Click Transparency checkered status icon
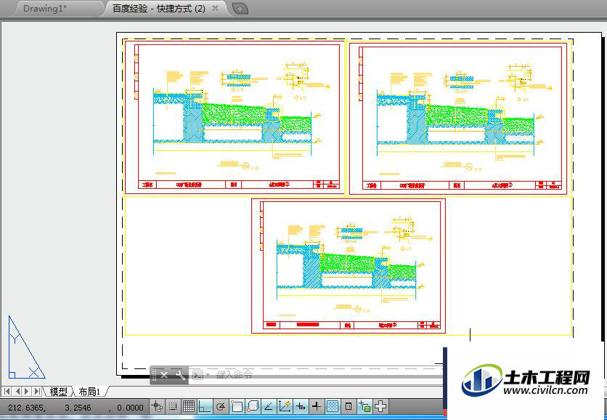This screenshot has height=420, width=607. coord(333,406)
